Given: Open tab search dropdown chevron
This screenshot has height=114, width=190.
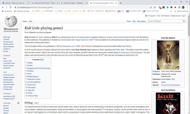Looking at the screenshot, I should coord(170,2).
